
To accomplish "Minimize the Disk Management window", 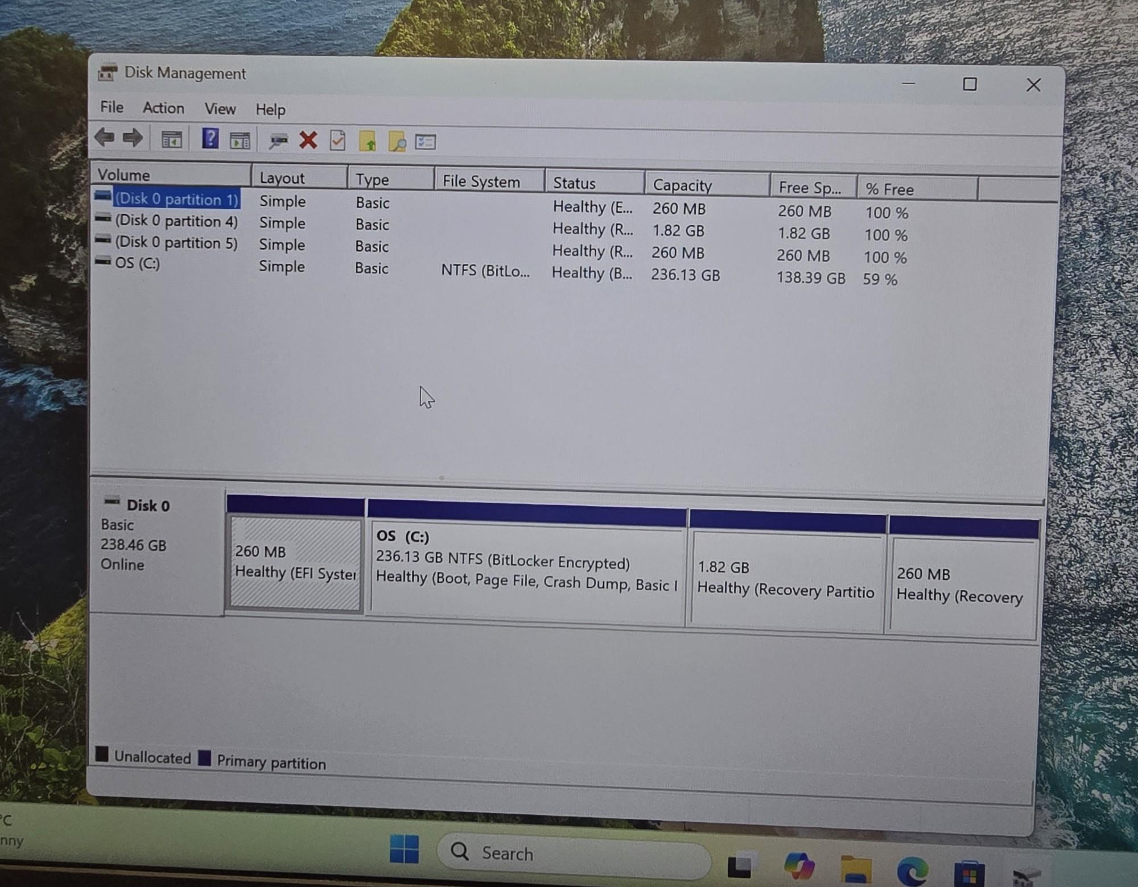I will point(909,84).
